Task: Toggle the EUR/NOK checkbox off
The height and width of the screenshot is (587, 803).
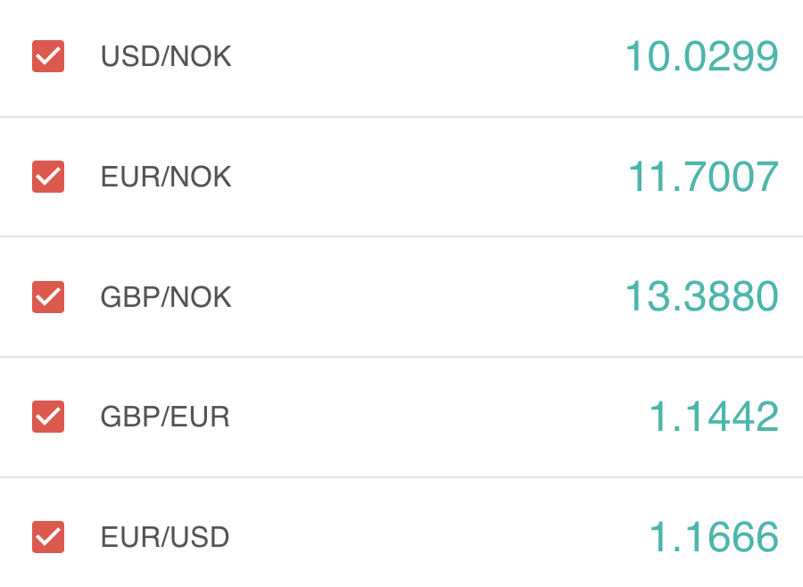Action: (48, 177)
